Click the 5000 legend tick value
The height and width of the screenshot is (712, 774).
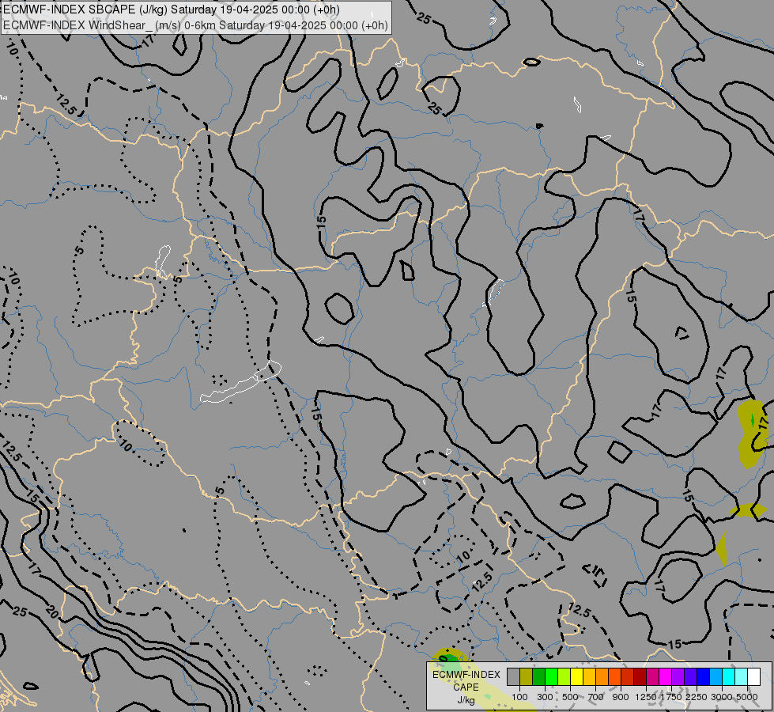tap(747, 697)
